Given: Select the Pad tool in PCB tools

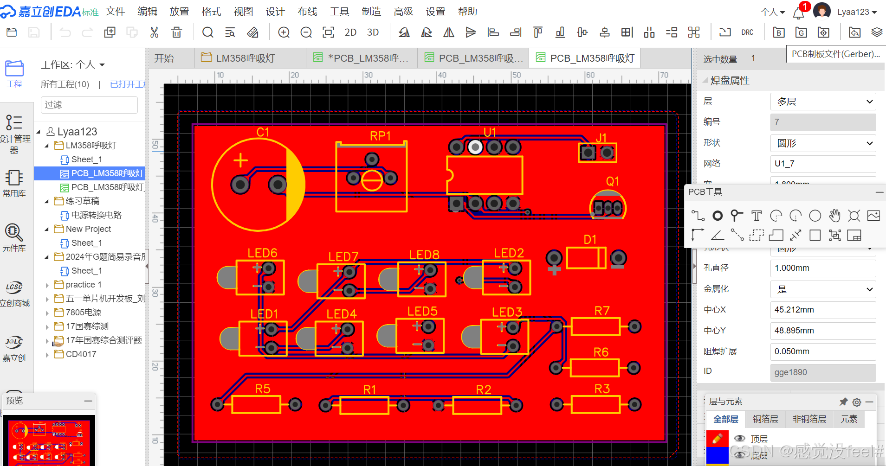Looking at the screenshot, I should (718, 216).
